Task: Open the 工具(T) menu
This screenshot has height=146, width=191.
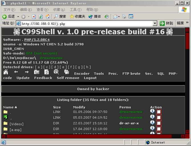Action: pos(76,10)
